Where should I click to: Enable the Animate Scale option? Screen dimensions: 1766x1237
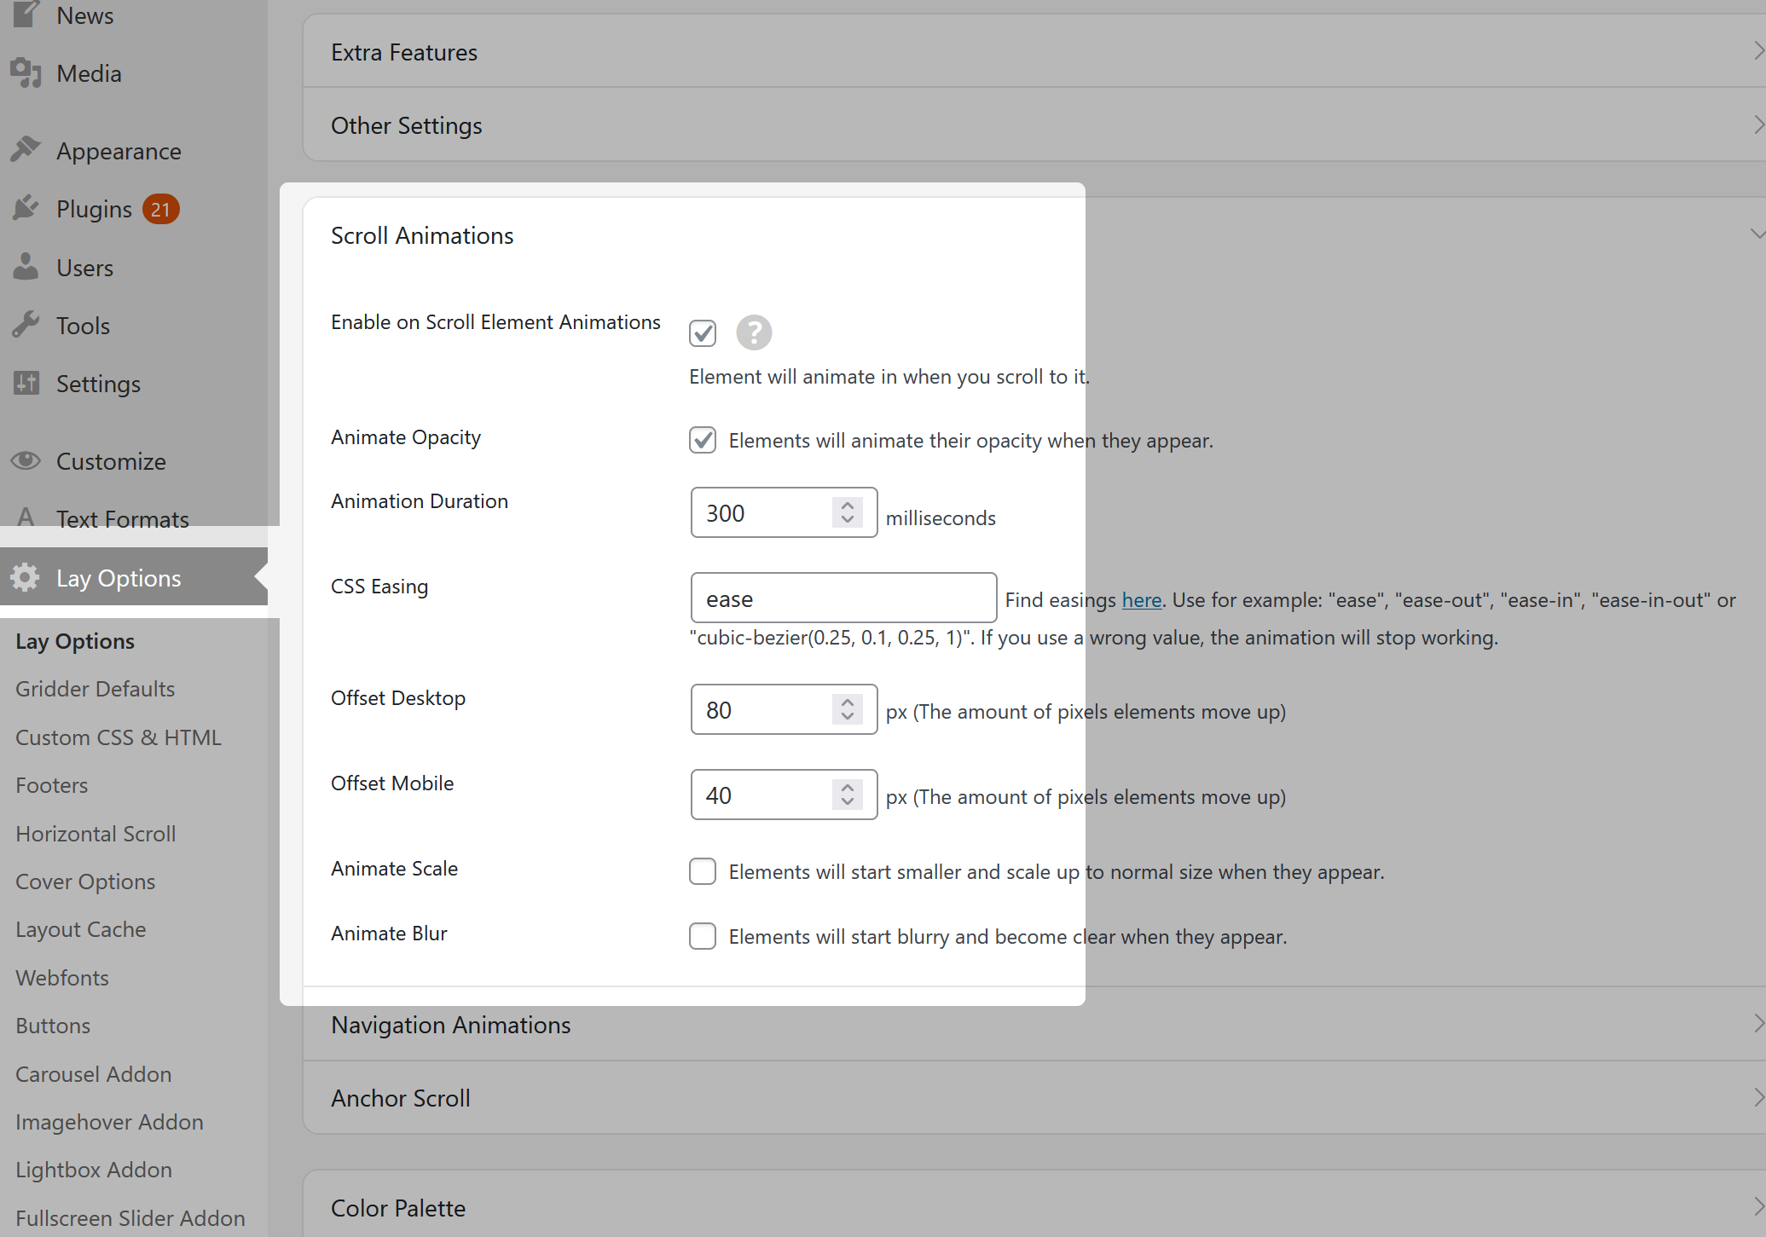point(702,871)
